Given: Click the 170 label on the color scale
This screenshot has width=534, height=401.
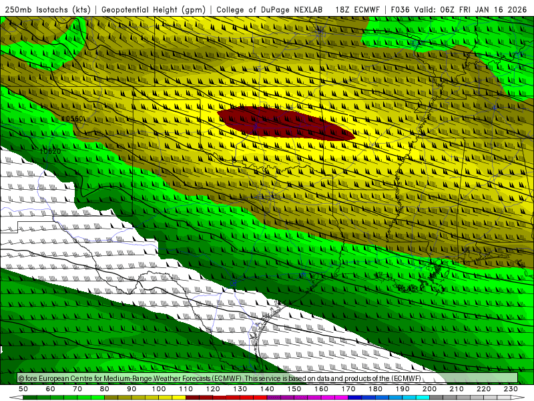Looking at the screenshot, I should 348,389.
